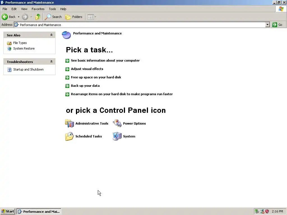
Task: Click the Forward arrow icon
Action: tap(25, 17)
